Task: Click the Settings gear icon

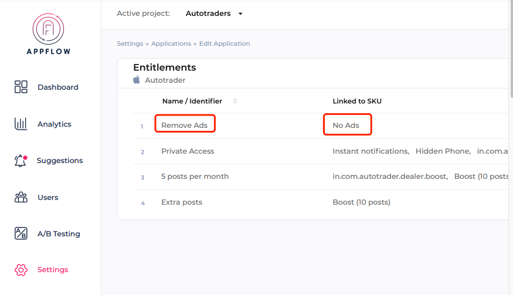Action: [21, 270]
